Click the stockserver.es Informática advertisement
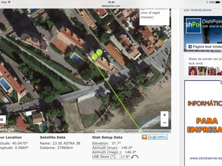The height and width of the screenshot is (166, 222). tap(203, 121)
